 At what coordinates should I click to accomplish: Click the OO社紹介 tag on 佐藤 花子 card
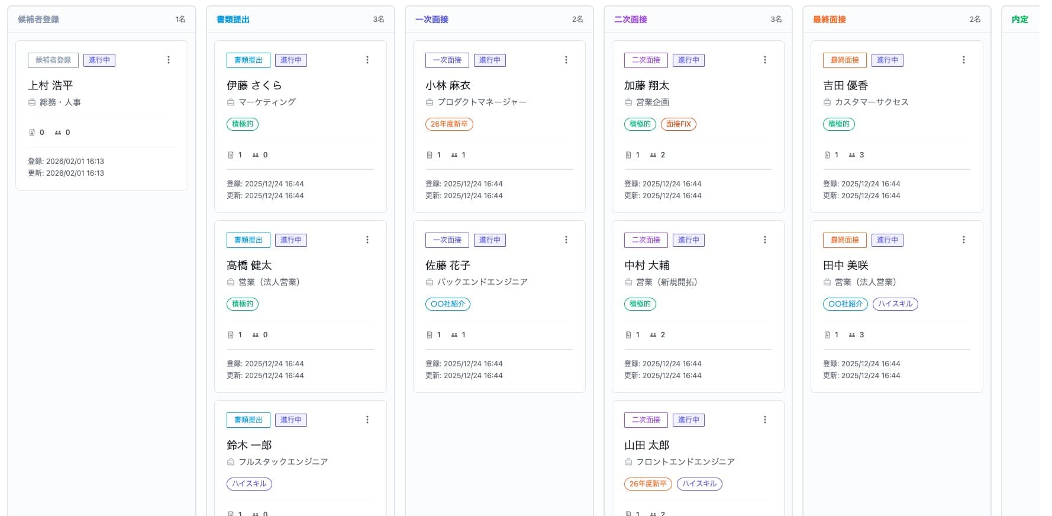(x=448, y=304)
